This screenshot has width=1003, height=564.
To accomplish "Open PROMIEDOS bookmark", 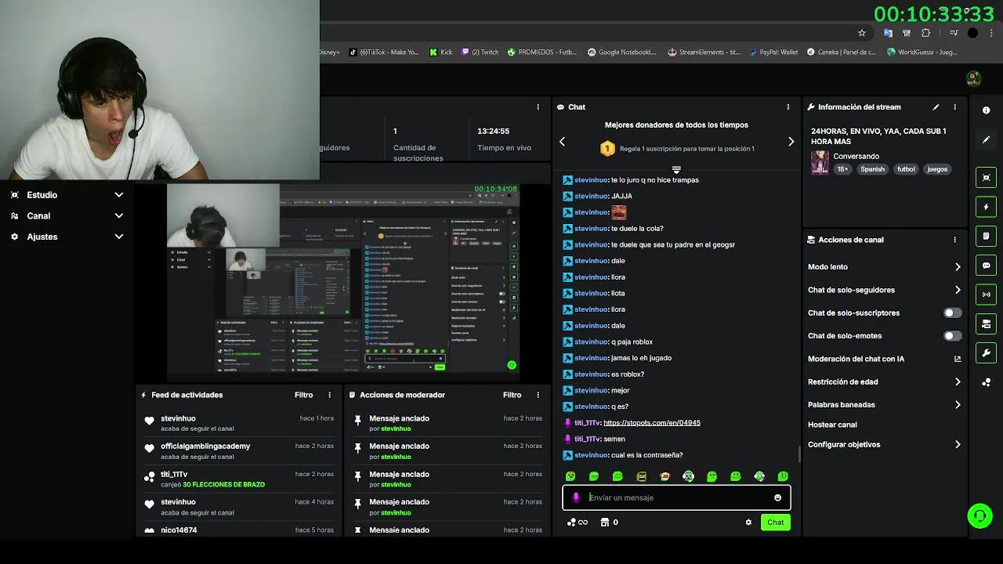I will 542,52.
